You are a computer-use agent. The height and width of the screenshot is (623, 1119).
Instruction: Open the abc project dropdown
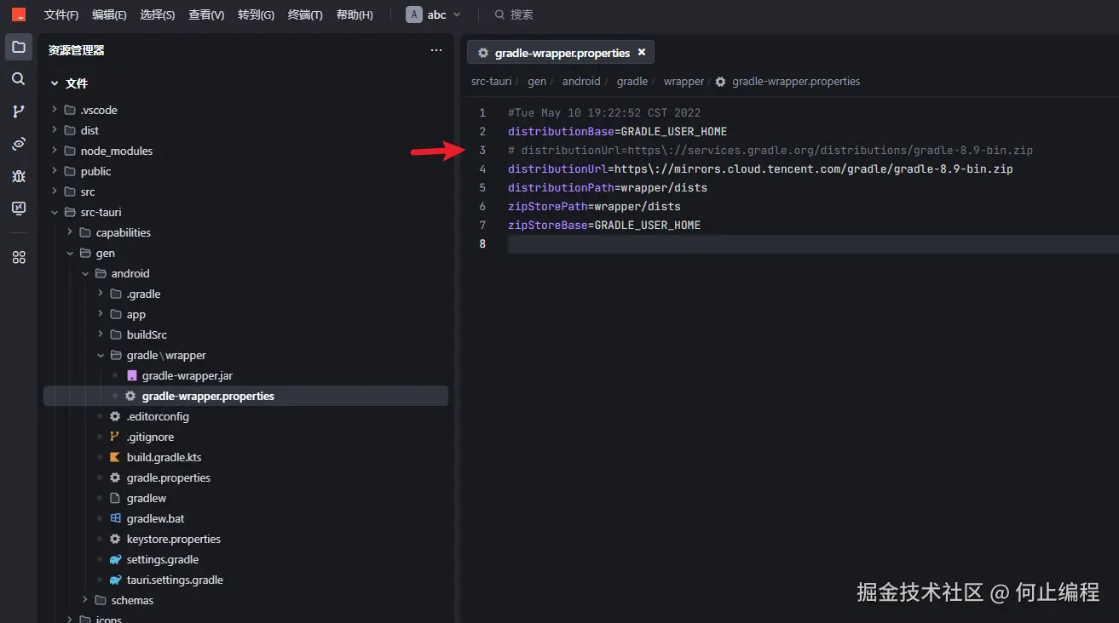point(433,14)
